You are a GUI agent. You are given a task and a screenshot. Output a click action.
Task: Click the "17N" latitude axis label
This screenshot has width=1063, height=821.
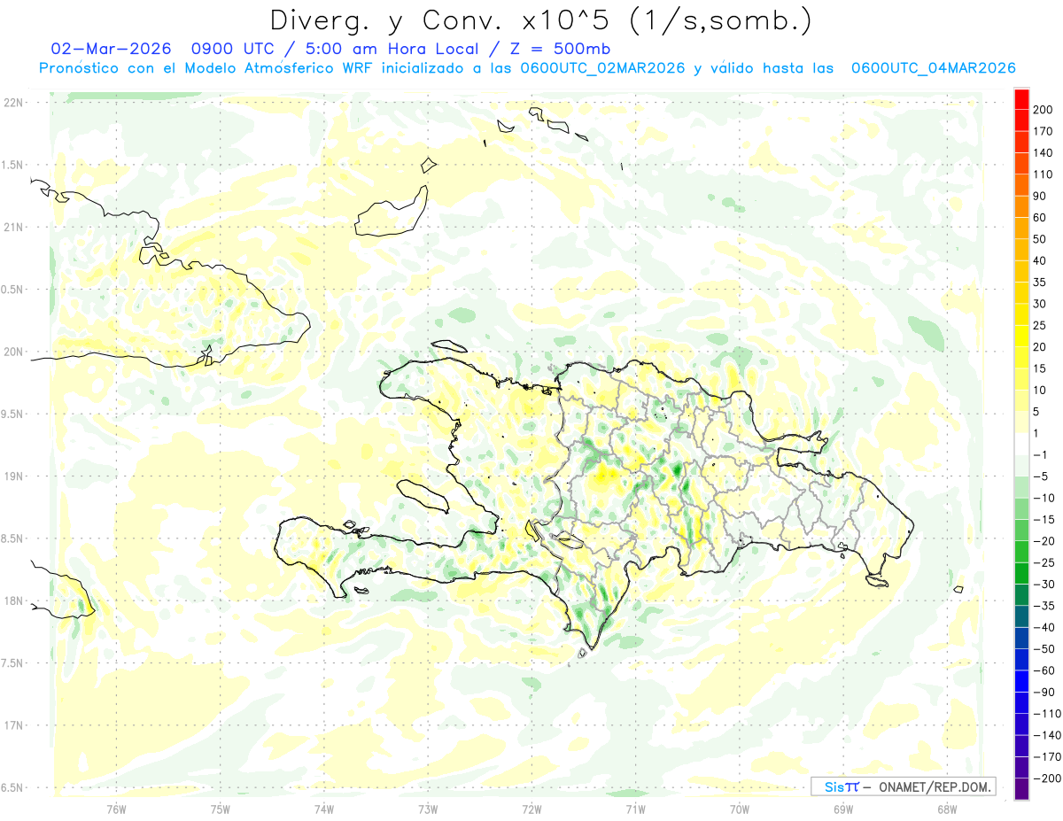[13, 726]
